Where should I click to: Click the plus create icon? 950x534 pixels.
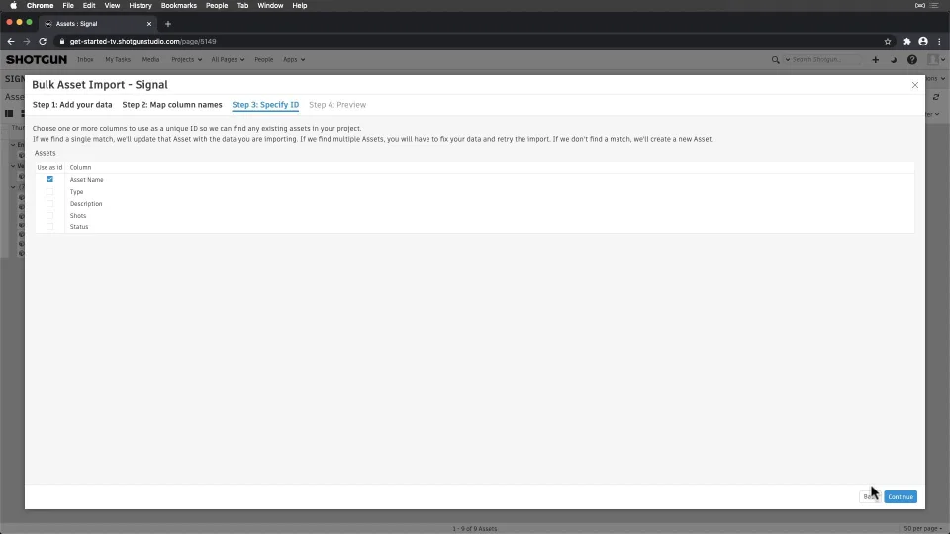875,60
